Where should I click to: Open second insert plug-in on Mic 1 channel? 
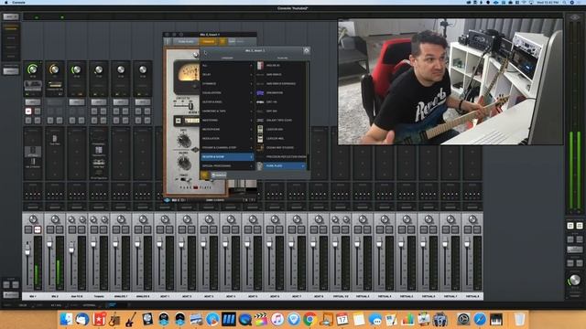[x=33, y=163]
